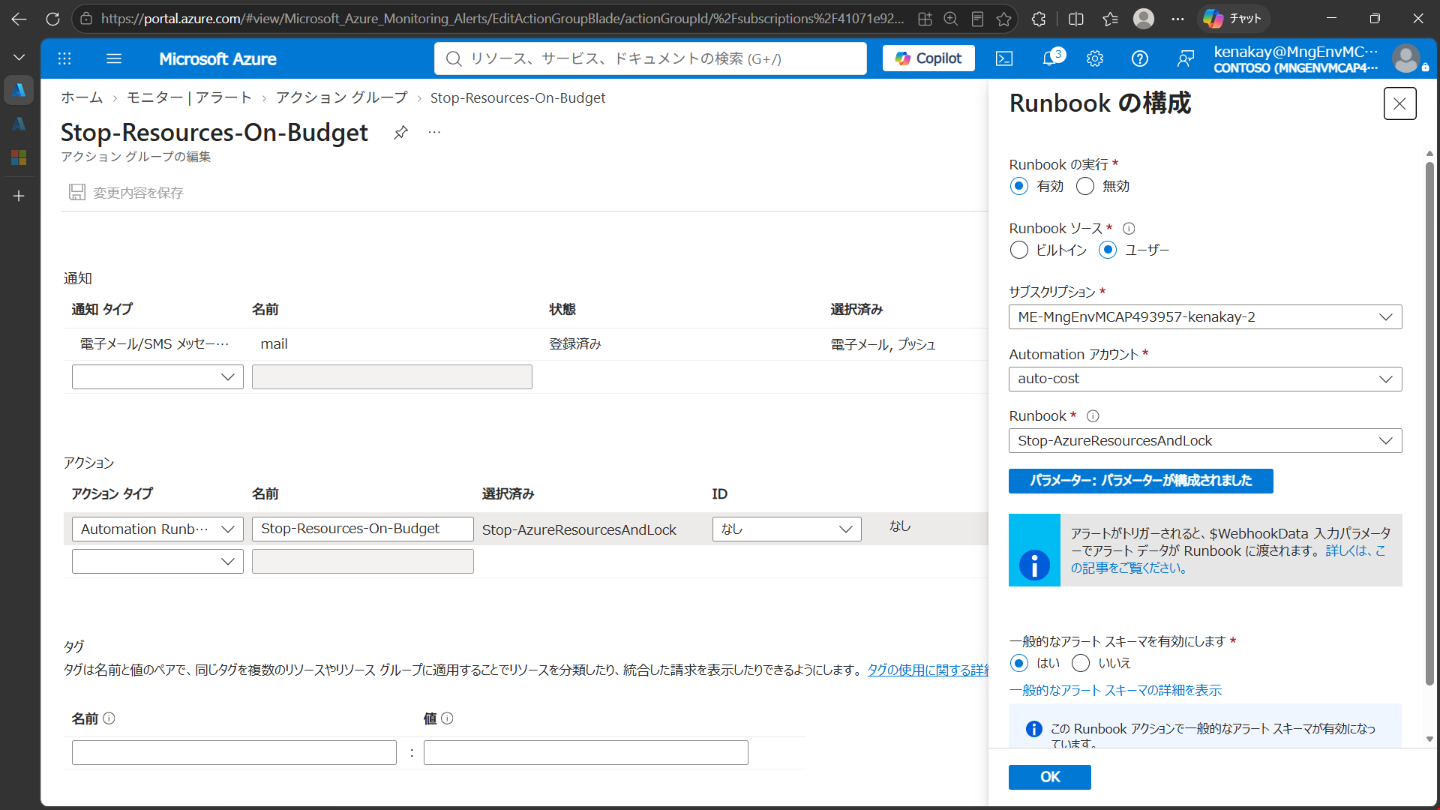Open the チャット Copilot sidebar button
Screen dimensions: 1440x810
(1233, 19)
